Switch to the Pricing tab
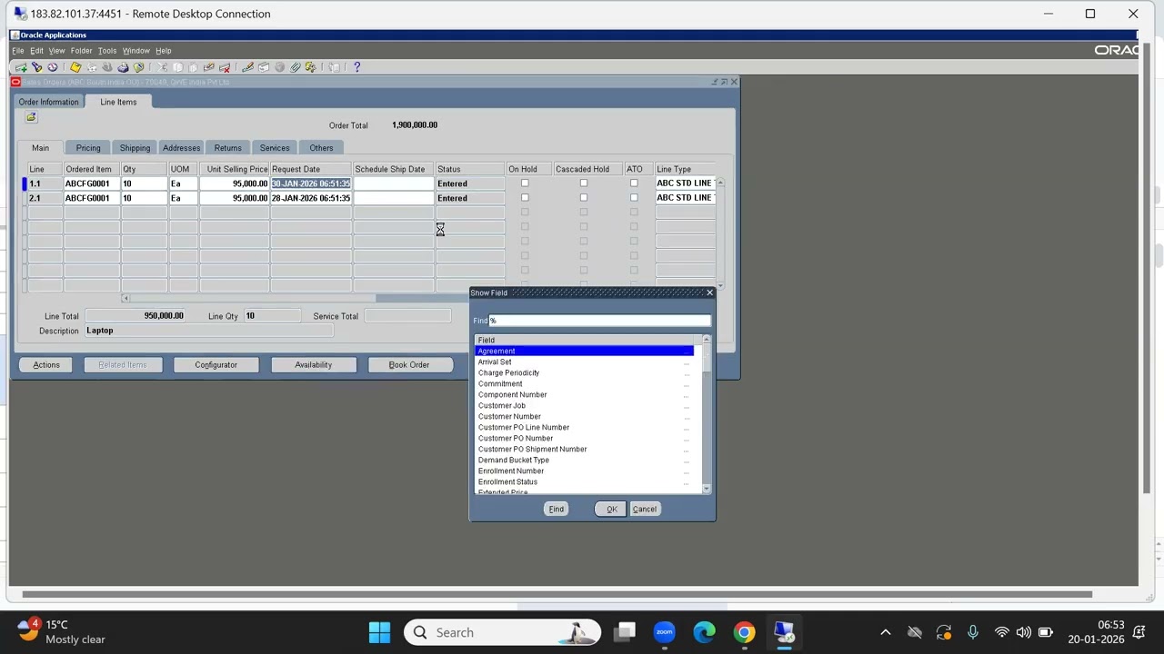1164x654 pixels. point(88,147)
